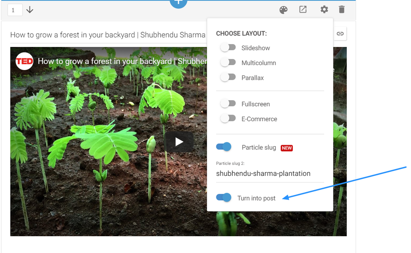The height and width of the screenshot is (253, 411).
Task: Enable the Multicolumn layout toggle
Action: pos(228,63)
